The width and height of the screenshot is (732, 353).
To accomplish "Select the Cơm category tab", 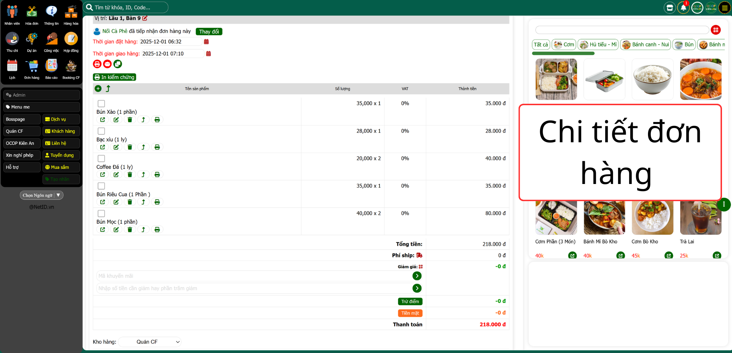I will pyautogui.click(x=564, y=45).
